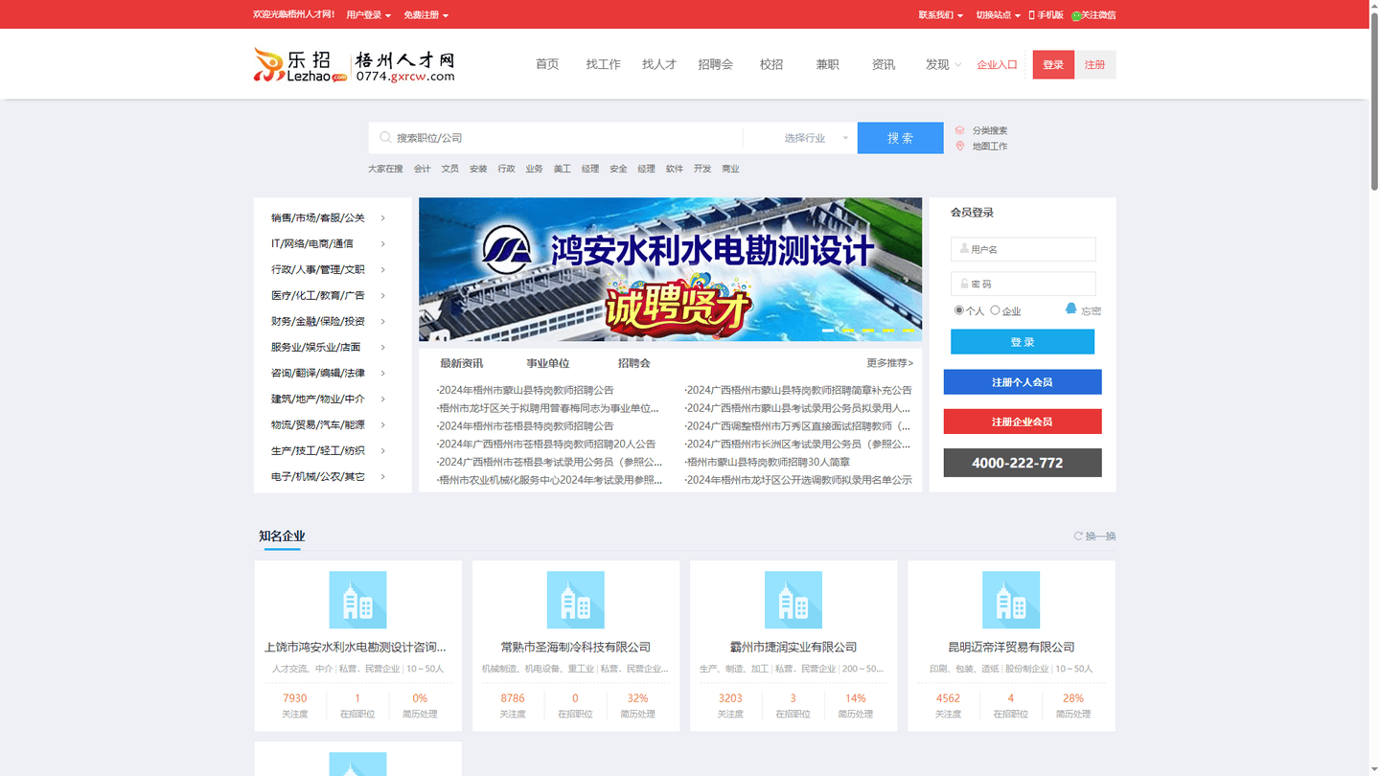
Task: Switch to 招聘会 news tab
Action: click(x=634, y=363)
